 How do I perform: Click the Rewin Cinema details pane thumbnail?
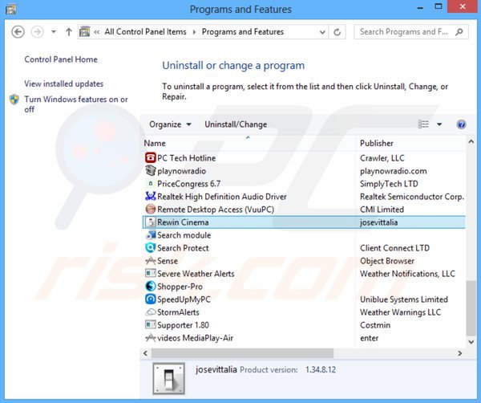168,378
